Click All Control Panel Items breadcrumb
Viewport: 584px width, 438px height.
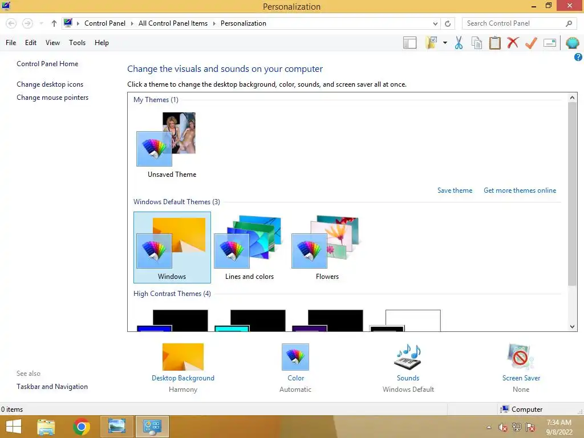point(173,23)
